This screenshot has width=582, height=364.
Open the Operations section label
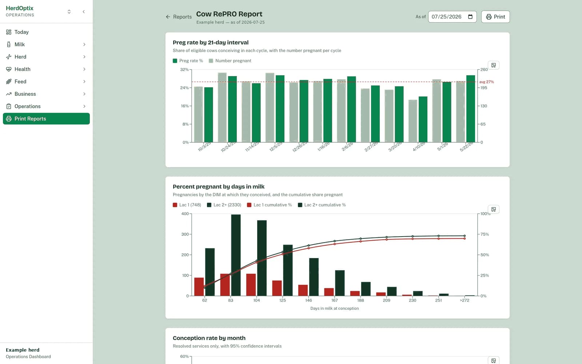click(x=28, y=106)
